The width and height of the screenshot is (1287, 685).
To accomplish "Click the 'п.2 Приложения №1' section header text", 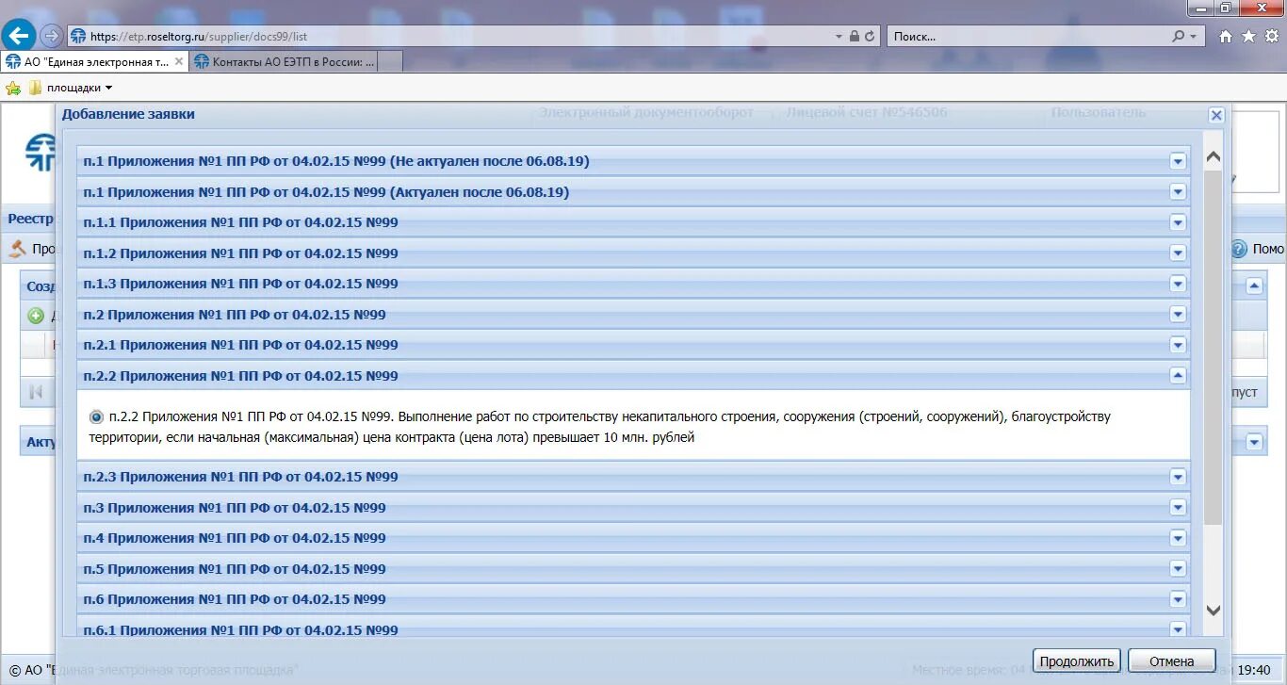I will coord(235,315).
